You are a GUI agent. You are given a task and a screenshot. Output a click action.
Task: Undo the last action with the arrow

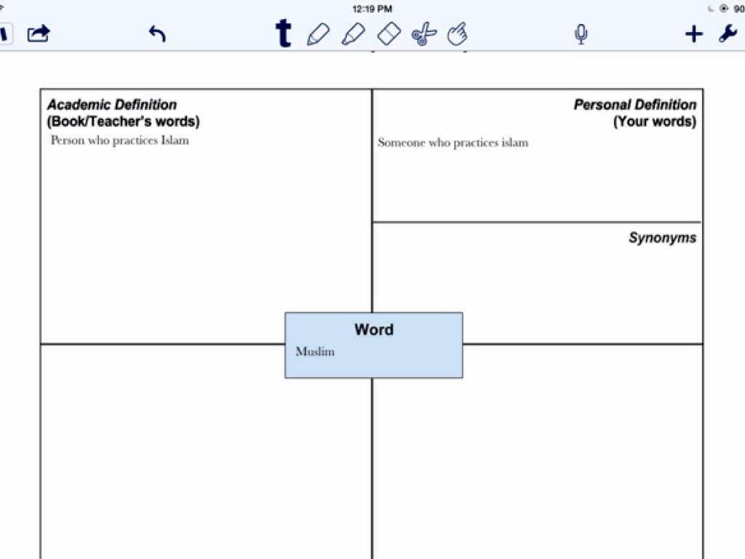point(157,33)
